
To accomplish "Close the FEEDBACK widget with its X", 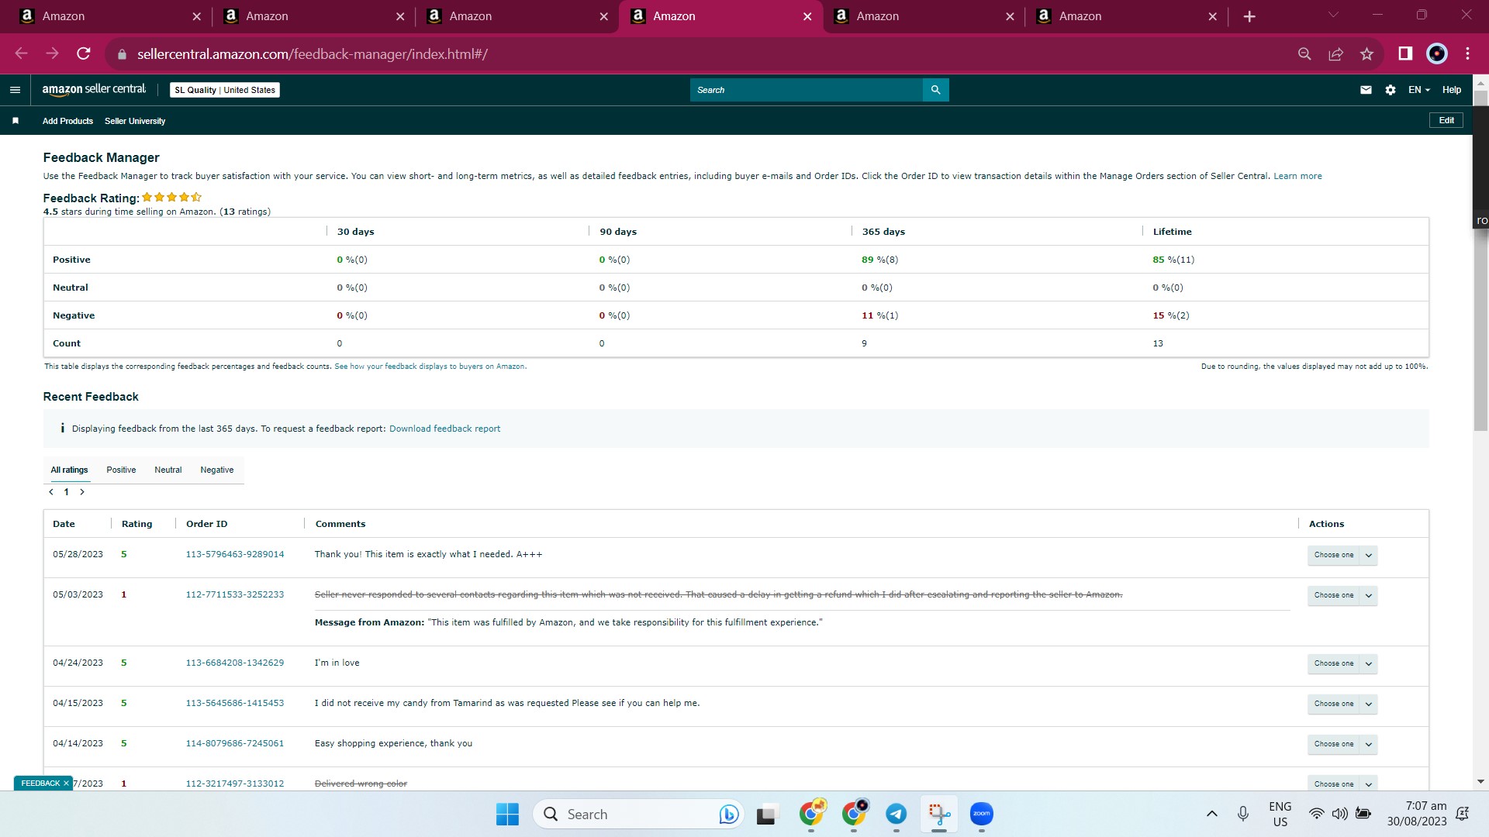I will point(66,784).
